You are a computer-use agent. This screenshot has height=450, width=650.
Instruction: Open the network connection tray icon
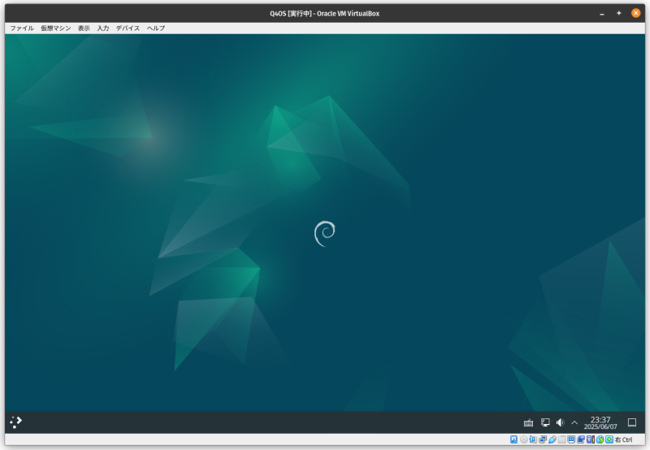(545, 422)
